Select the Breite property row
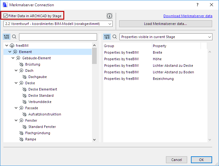The height and width of the screenshot is (166, 219). click(155, 52)
